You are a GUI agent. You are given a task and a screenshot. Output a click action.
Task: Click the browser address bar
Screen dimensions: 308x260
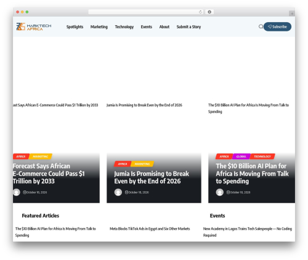point(145,12)
